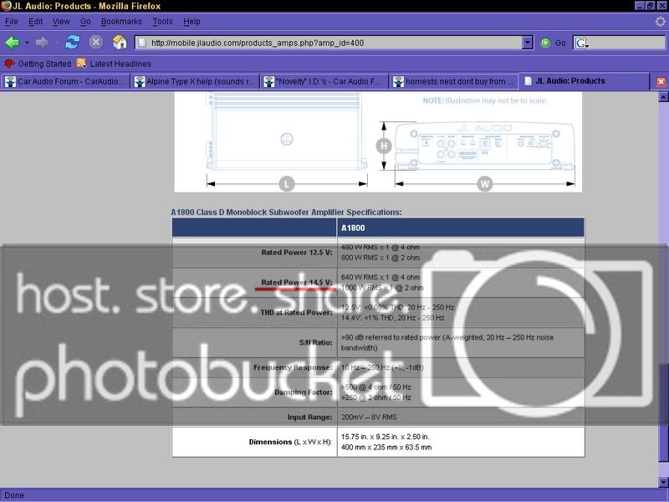Open the Edit menu
Image resolution: width=669 pixels, height=502 pixels.
pos(35,22)
